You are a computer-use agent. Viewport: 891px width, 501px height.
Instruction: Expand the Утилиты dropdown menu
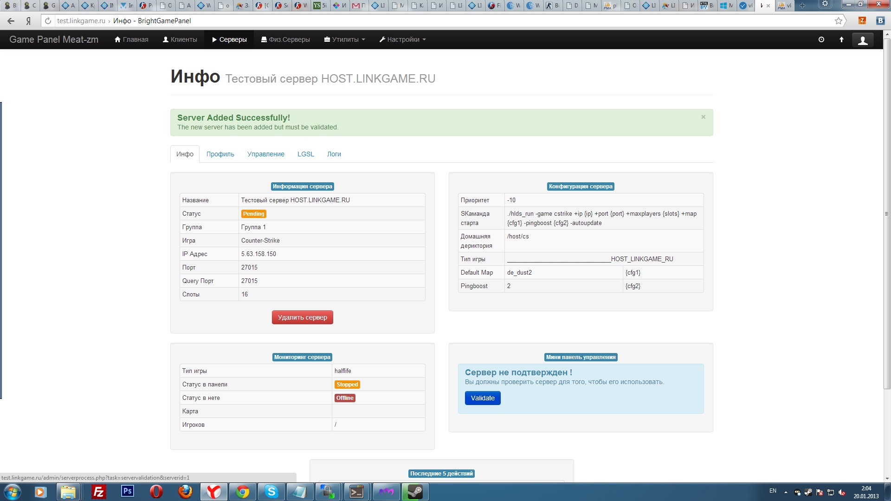[x=344, y=40]
